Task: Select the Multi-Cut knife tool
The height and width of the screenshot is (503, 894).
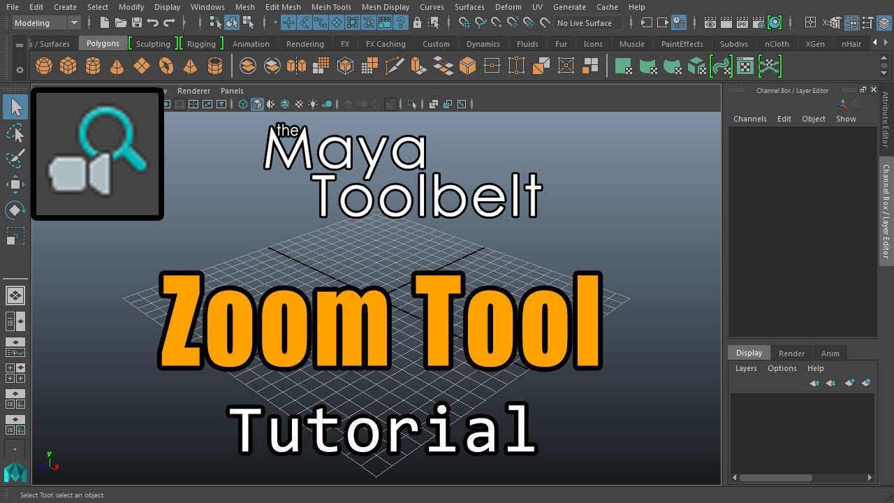Action: [x=394, y=66]
